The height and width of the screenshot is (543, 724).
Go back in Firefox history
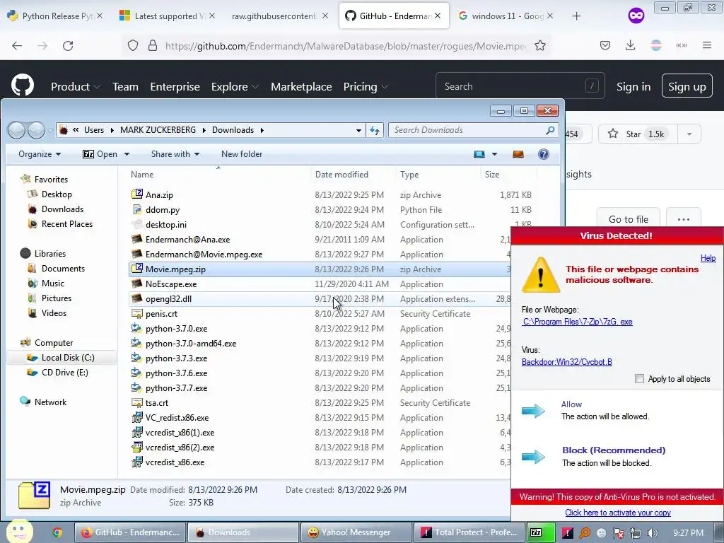17,46
